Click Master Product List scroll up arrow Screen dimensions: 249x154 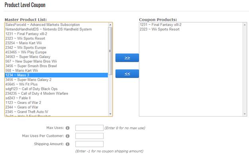click(110, 25)
